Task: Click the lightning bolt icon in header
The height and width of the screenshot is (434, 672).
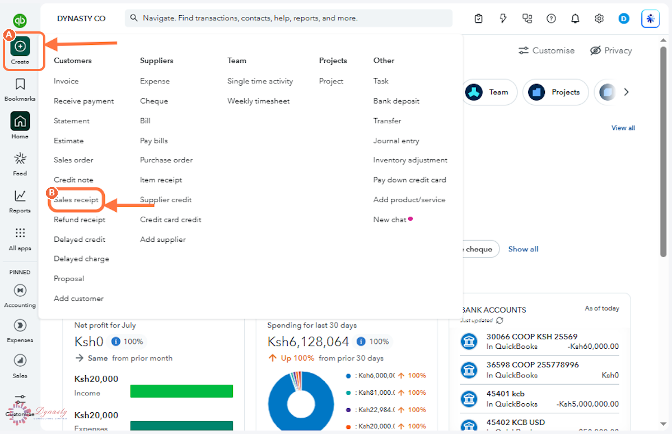Action: 503,18
